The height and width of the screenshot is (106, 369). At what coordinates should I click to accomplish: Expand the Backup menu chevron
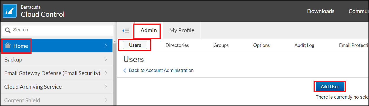pyautogui.click(x=106, y=59)
